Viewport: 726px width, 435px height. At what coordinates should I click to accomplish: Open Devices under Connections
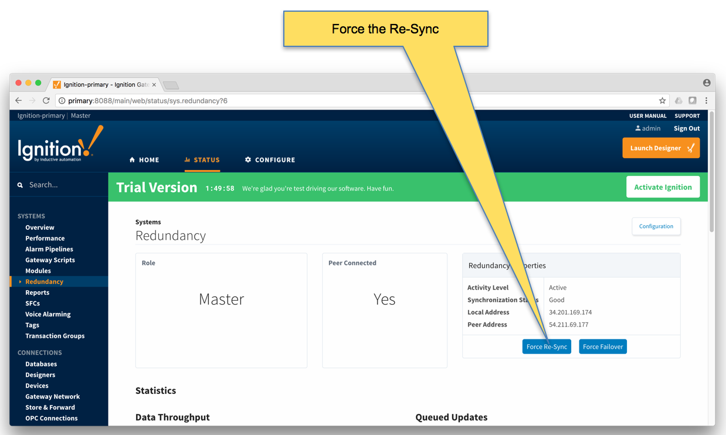(x=37, y=386)
